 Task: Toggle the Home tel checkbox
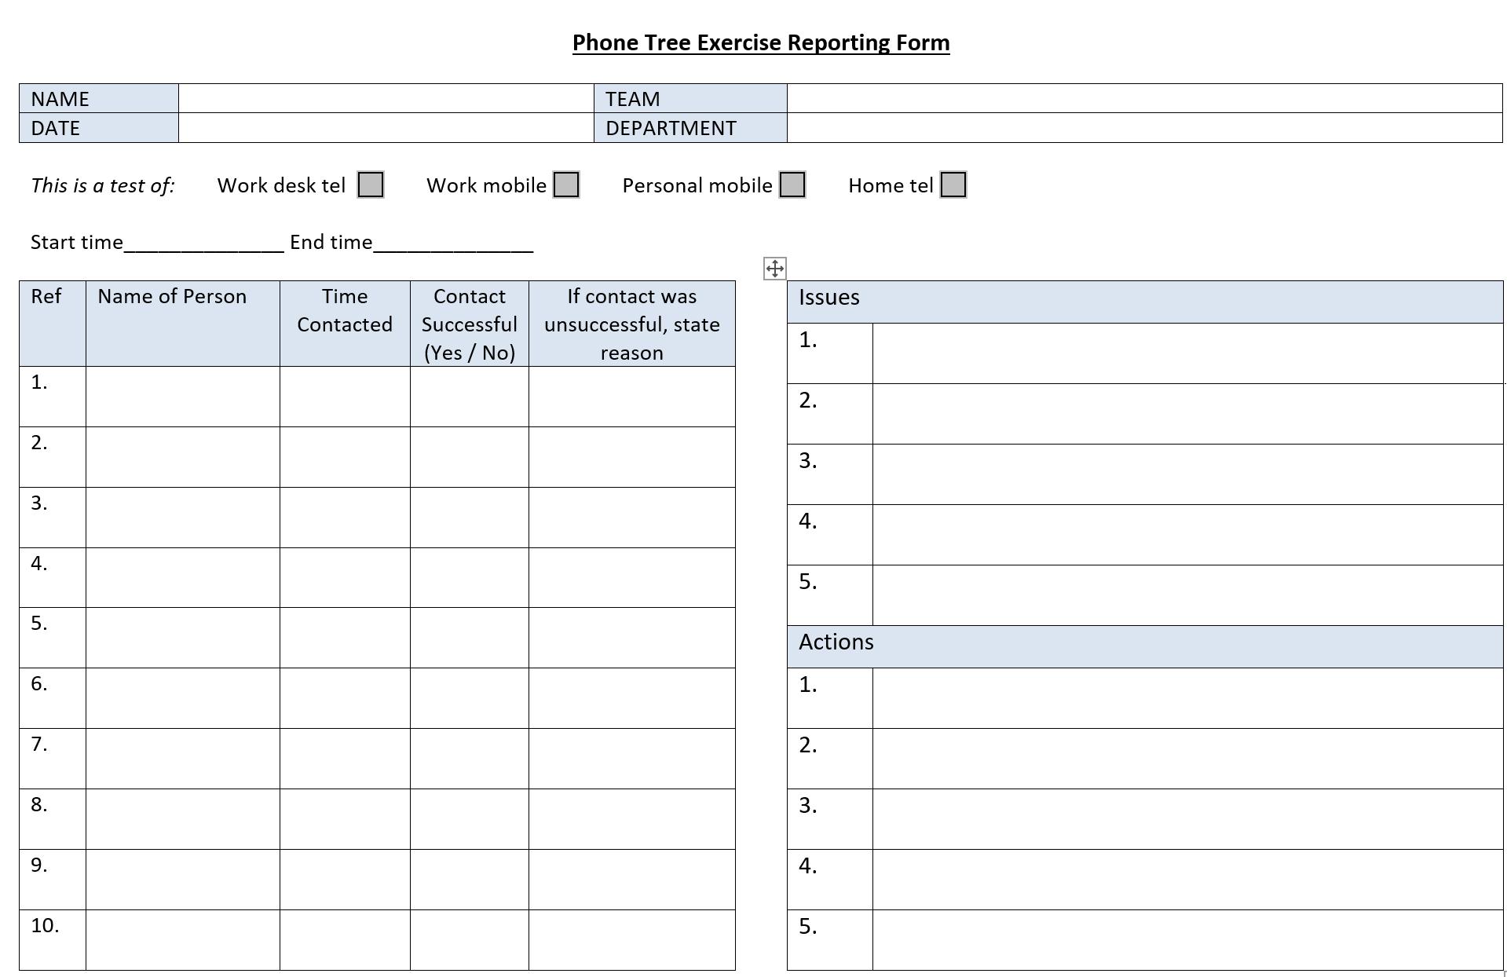tap(953, 185)
